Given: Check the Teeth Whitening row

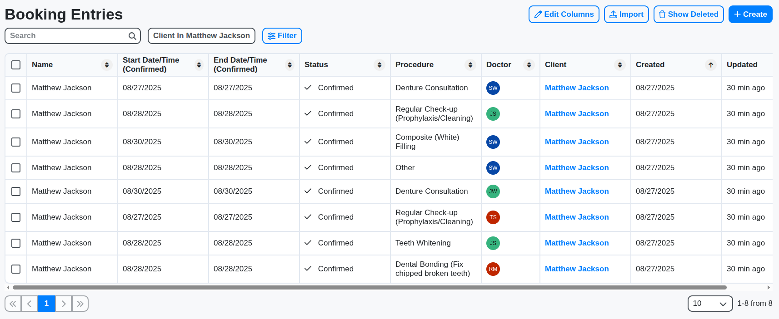Looking at the screenshot, I should (x=16, y=243).
